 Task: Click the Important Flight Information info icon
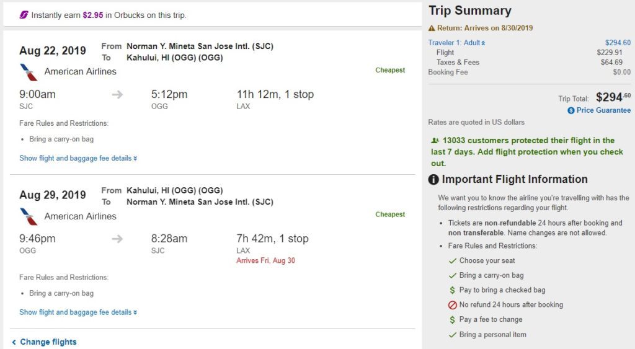coord(433,180)
